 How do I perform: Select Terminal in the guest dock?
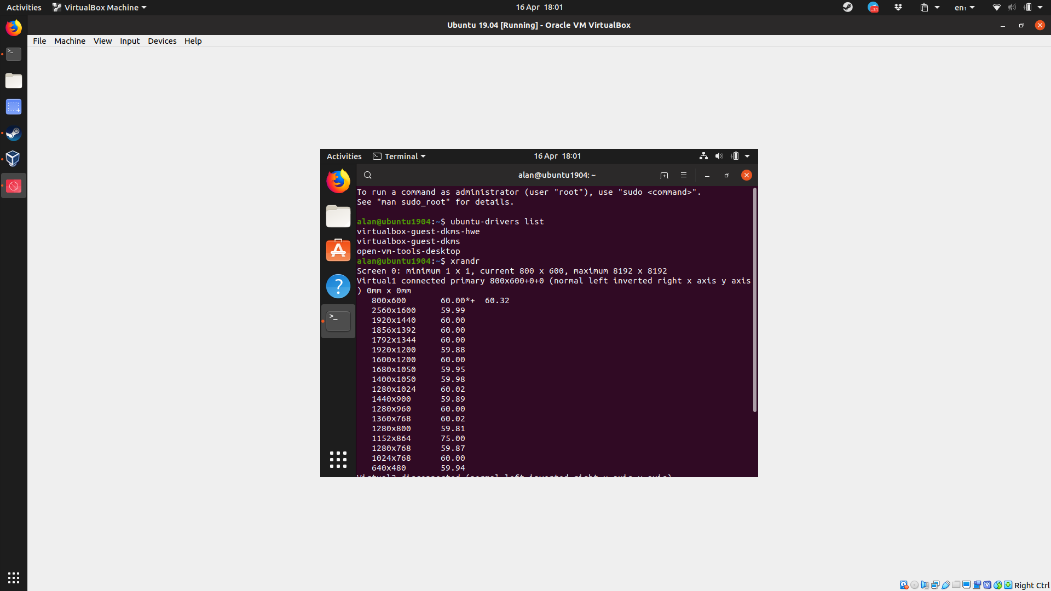338,321
